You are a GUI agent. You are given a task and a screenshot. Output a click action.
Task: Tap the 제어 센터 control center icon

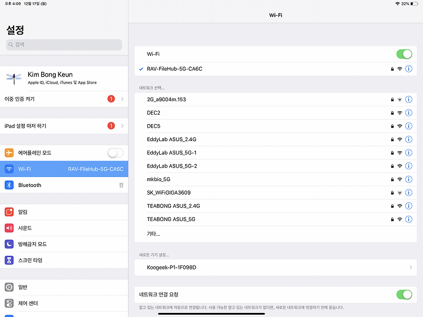coord(9,303)
